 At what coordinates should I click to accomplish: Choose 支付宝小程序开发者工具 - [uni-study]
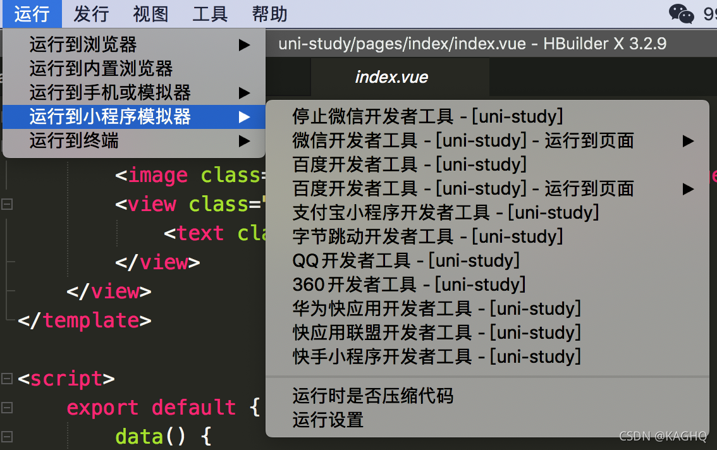[487, 212]
